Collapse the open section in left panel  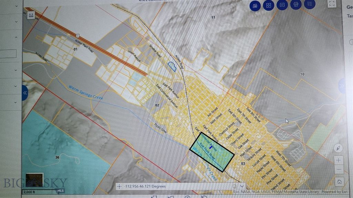click(x=16, y=37)
